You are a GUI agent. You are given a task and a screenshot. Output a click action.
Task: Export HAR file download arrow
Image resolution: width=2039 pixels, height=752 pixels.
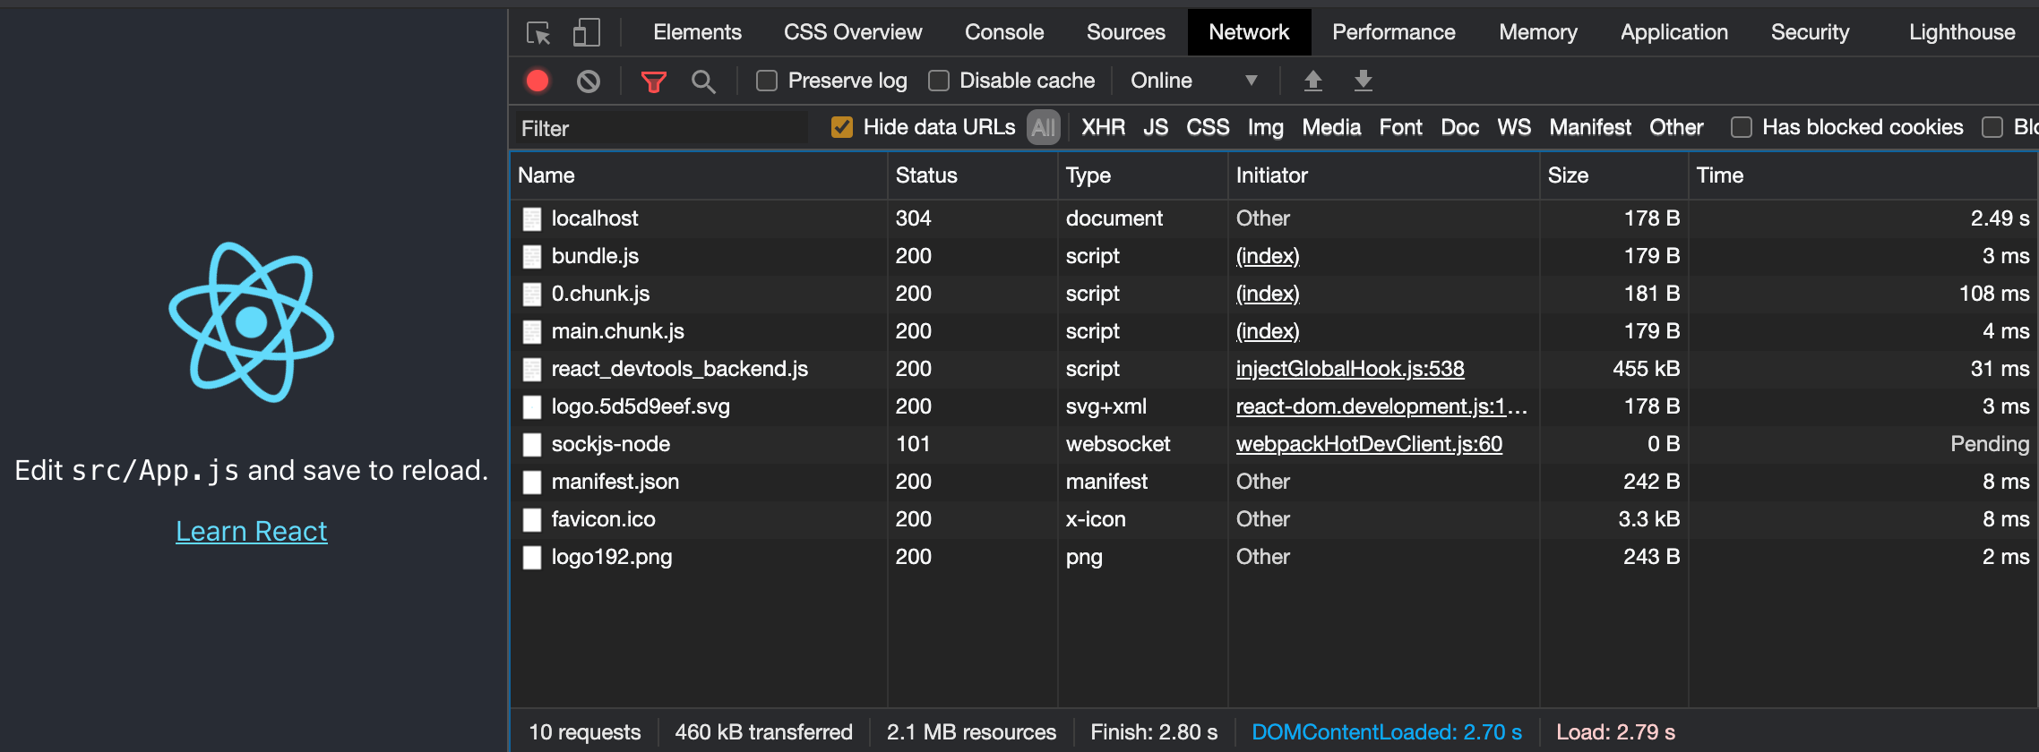(1364, 81)
